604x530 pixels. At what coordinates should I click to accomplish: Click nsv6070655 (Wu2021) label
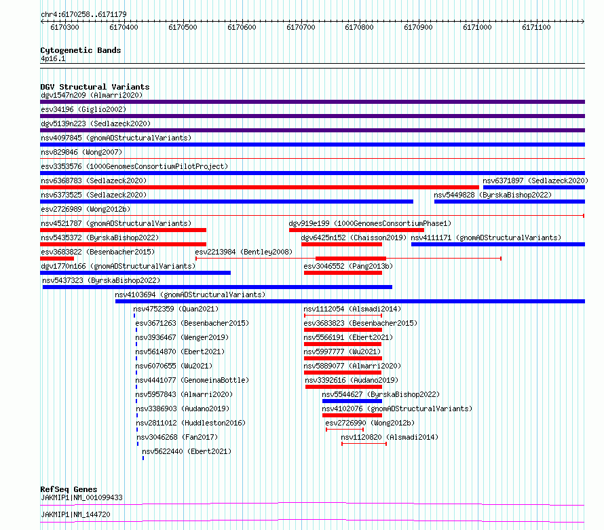click(174, 366)
